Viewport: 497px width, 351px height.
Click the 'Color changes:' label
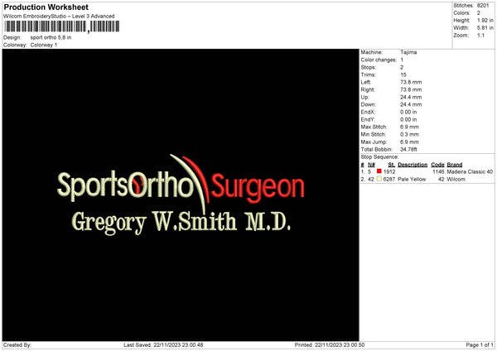pos(379,60)
